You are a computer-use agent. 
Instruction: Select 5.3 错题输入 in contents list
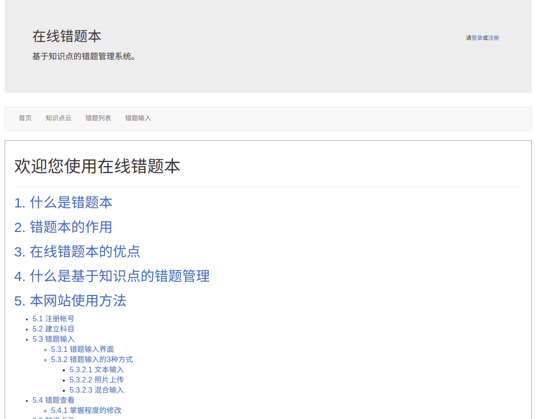53,339
